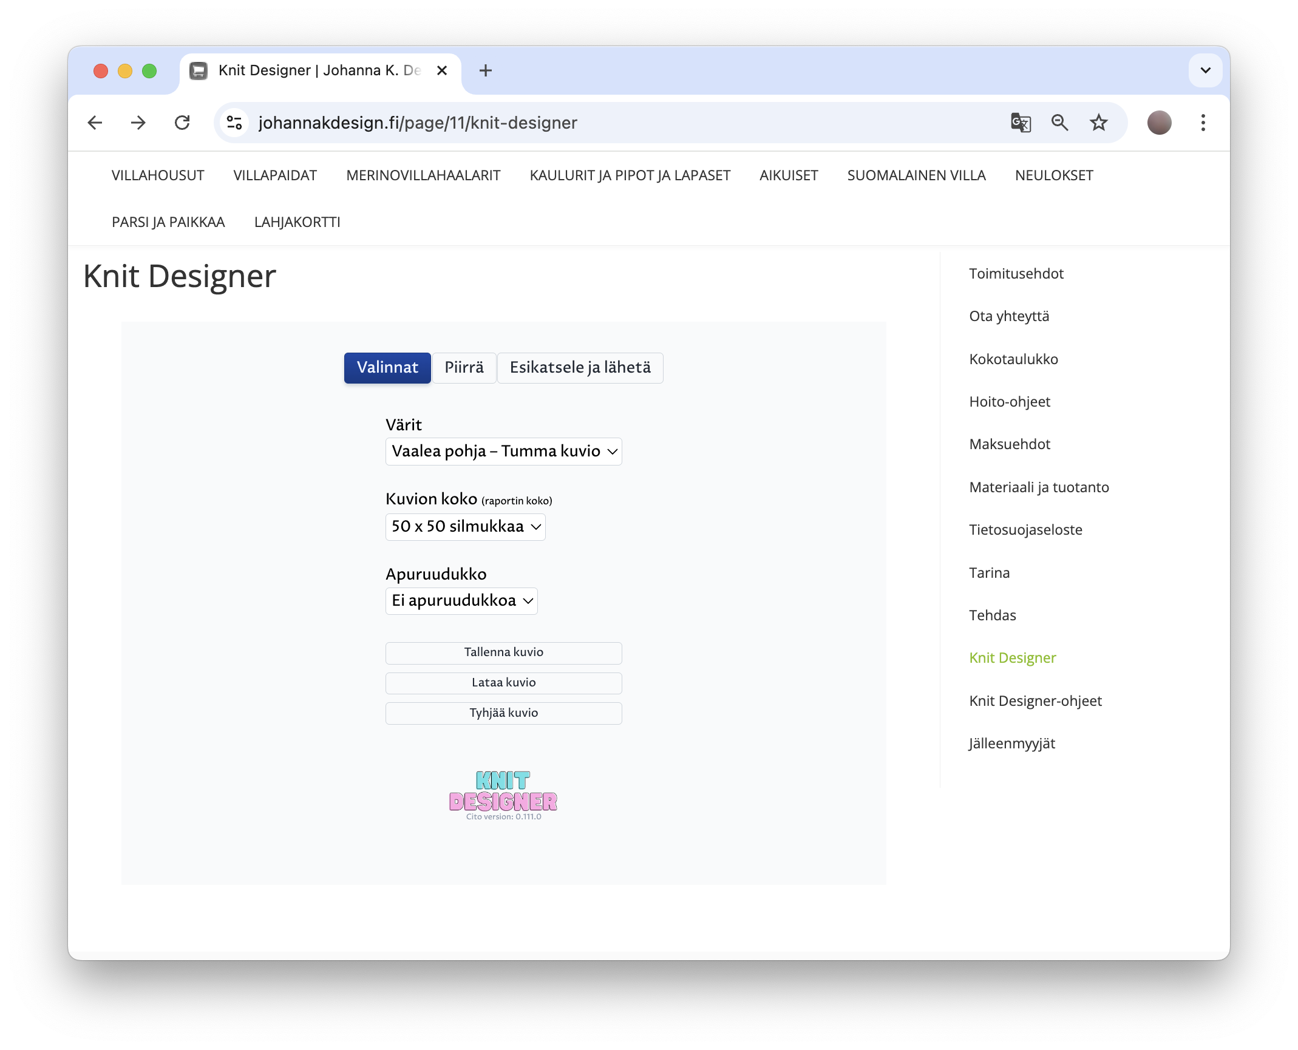
Task: Open the VILLAHOUSUT menu item
Action: pyautogui.click(x=158, y=175)
